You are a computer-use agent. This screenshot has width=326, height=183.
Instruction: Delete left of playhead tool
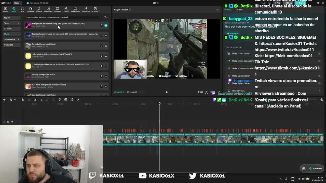click(x=41, y=100)
